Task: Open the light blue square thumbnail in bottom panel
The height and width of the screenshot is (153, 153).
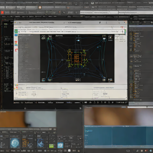Action: (x=60, y=145)
